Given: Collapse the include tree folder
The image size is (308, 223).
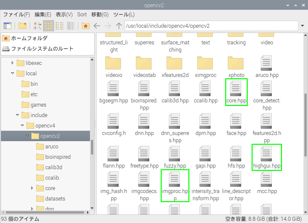Looking at the screenshot, I should coord(17,115).
